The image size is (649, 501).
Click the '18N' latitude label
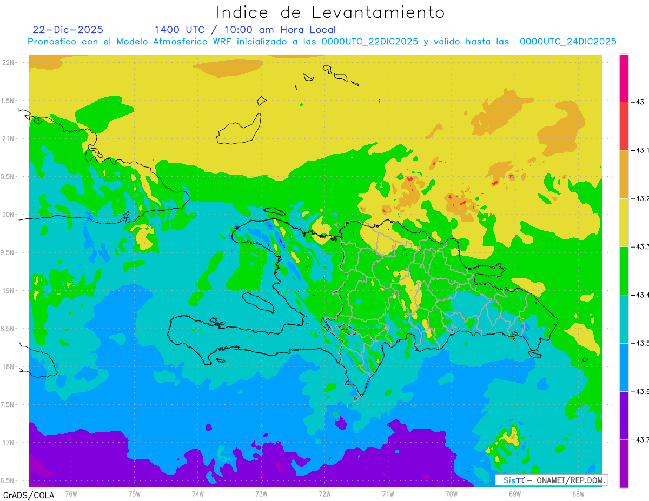[9, 366]
